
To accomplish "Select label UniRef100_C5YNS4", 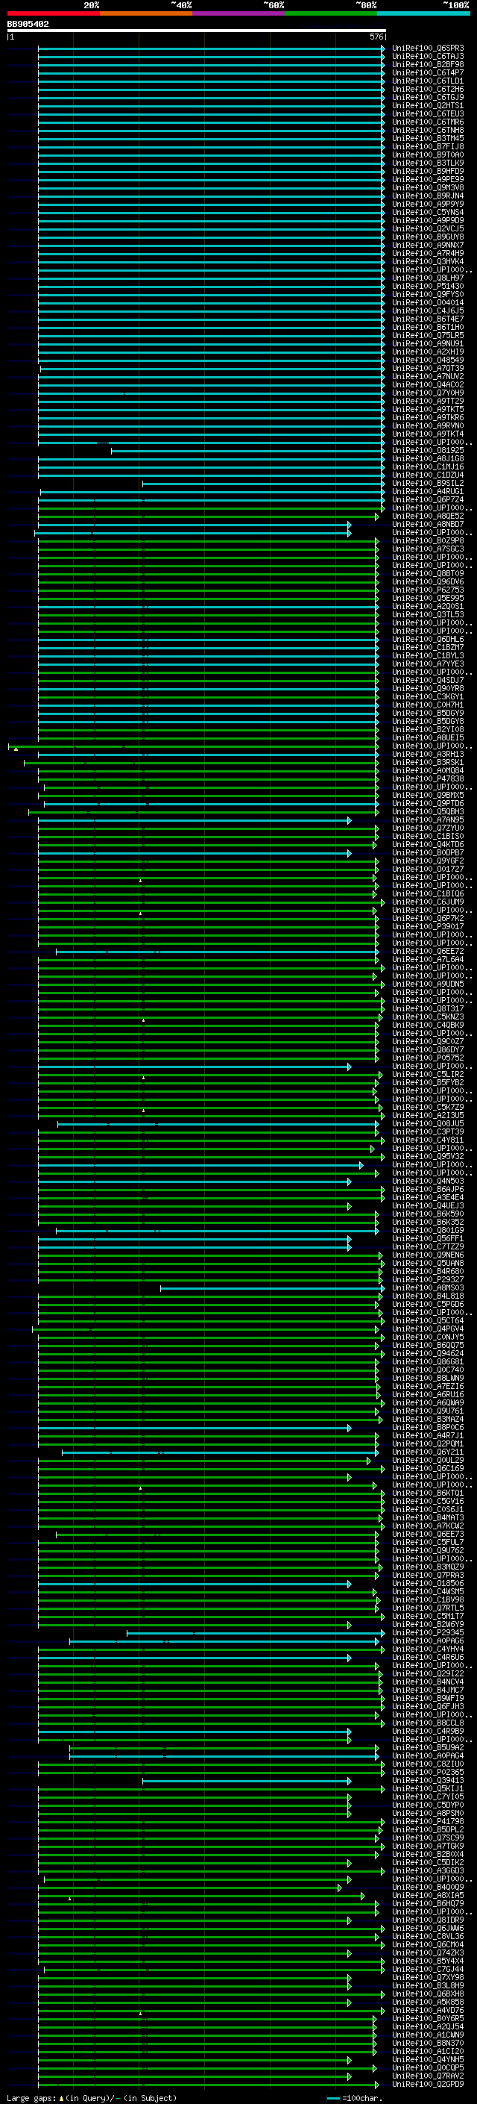I will (x=428, y=213).
